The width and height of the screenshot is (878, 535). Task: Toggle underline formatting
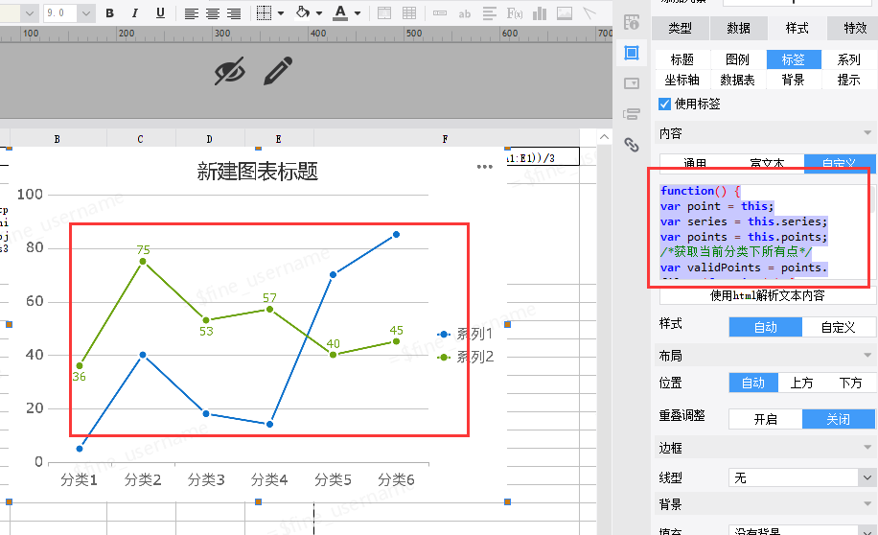coord(160,12)
